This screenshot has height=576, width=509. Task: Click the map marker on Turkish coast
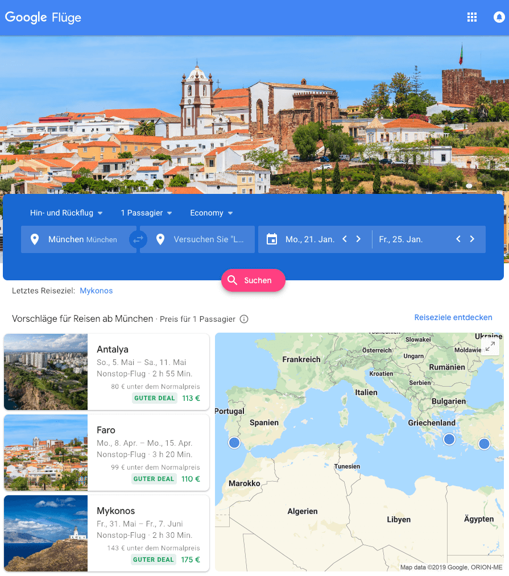pos(484,444)
